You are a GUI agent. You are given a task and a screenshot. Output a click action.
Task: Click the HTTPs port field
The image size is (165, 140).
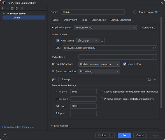pyautogui.click(x=83, y=99)
